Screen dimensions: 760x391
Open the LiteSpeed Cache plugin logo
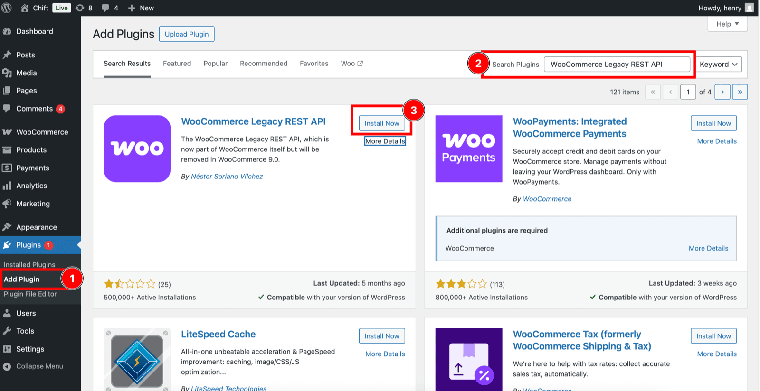click(137, 359)
